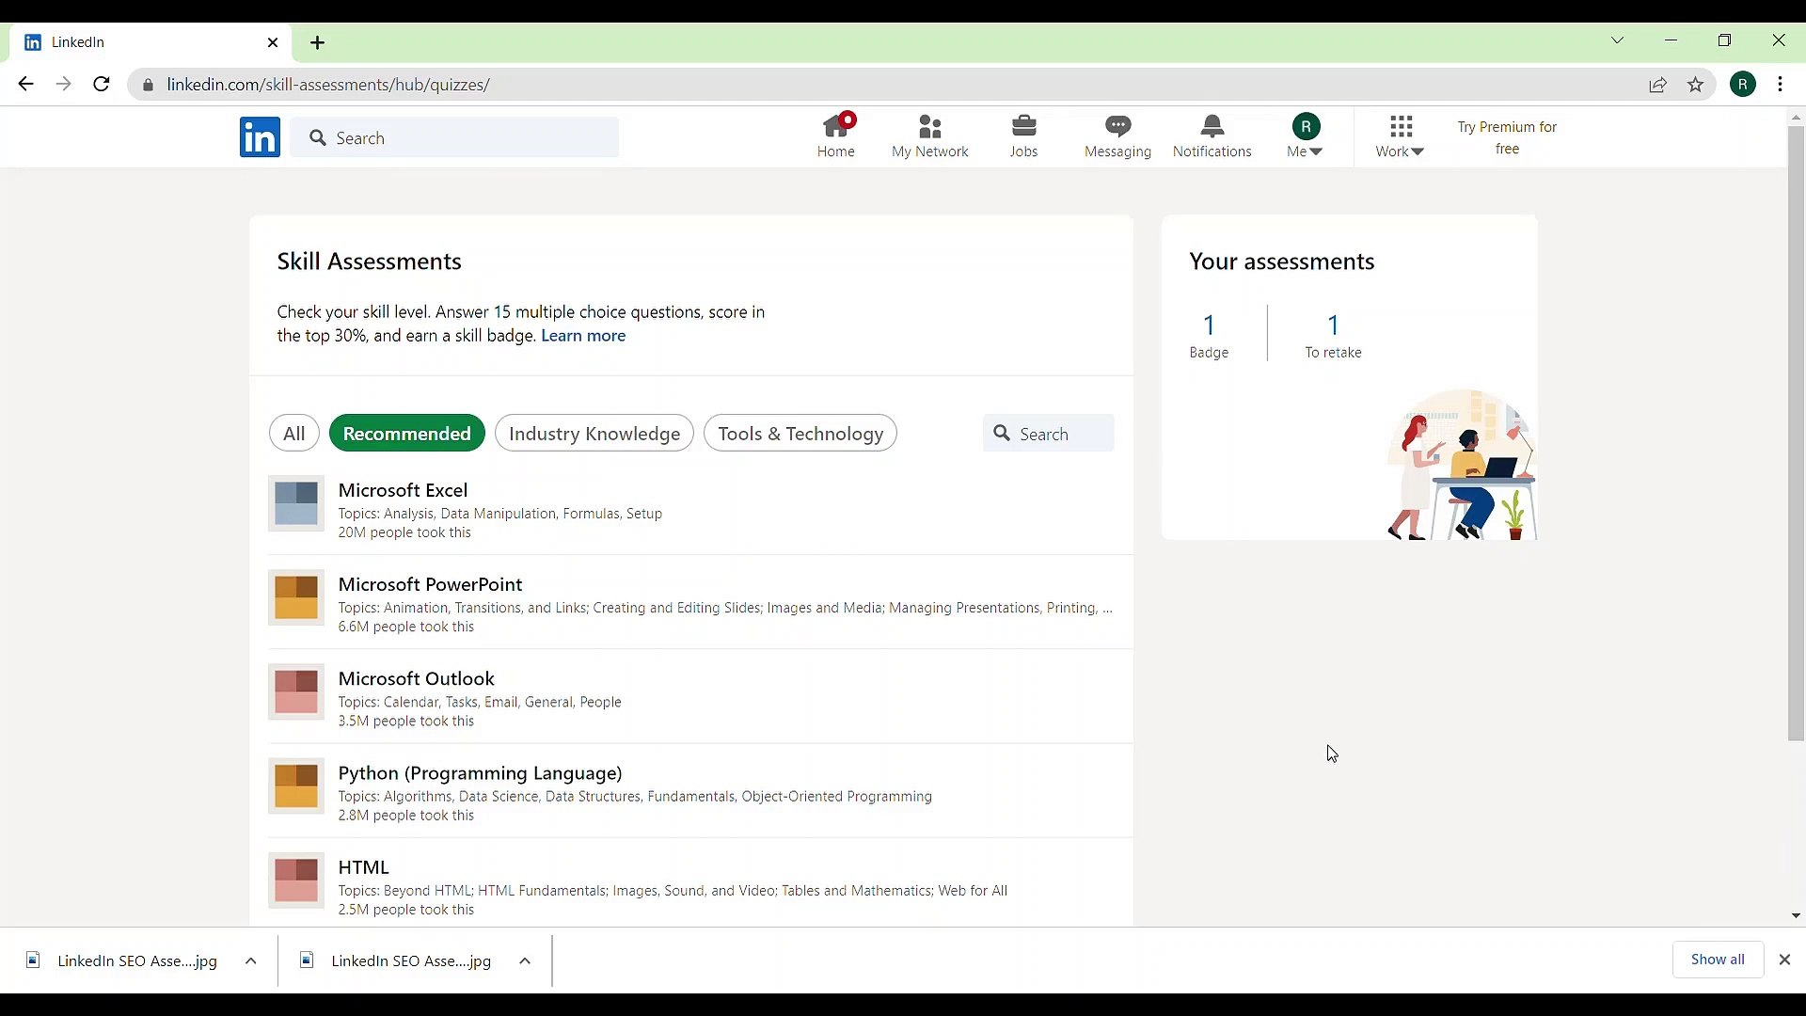Open the Learn more link

click(x=583, y=336)
